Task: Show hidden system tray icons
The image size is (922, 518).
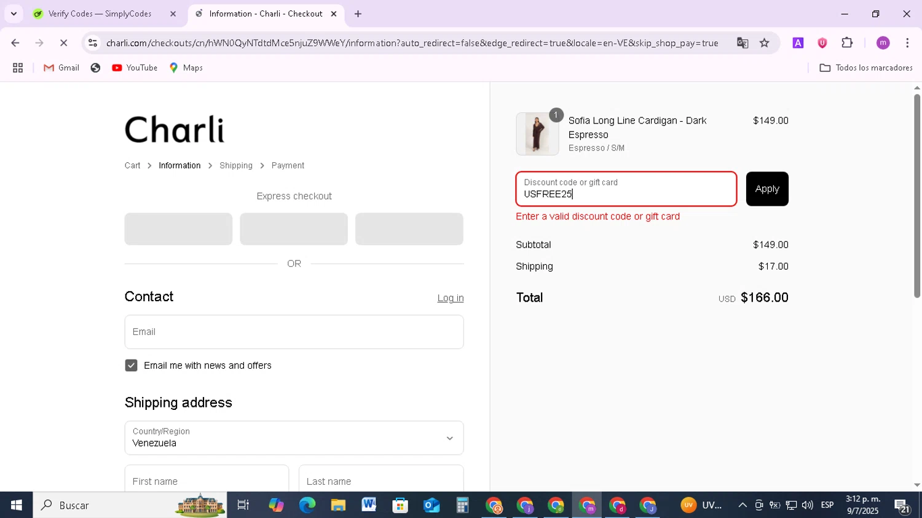Action: [x=743, y=505]
